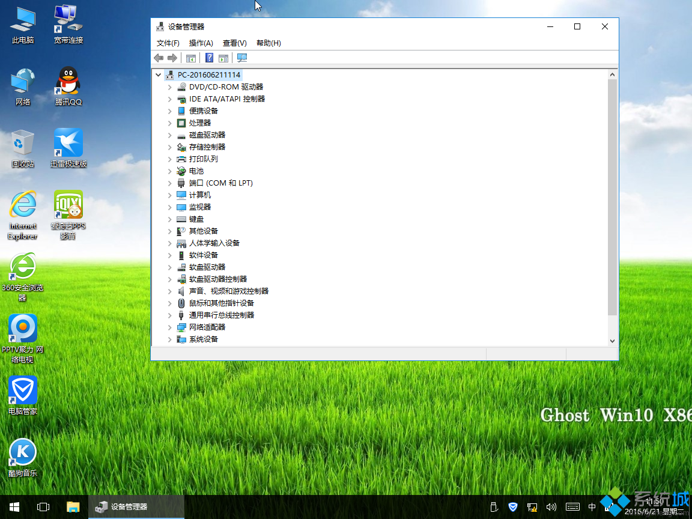Select the Help toolbar icon in Device Manager

pos(208,58)
